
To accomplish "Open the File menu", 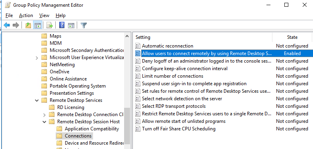I will (x=9, y=15).
